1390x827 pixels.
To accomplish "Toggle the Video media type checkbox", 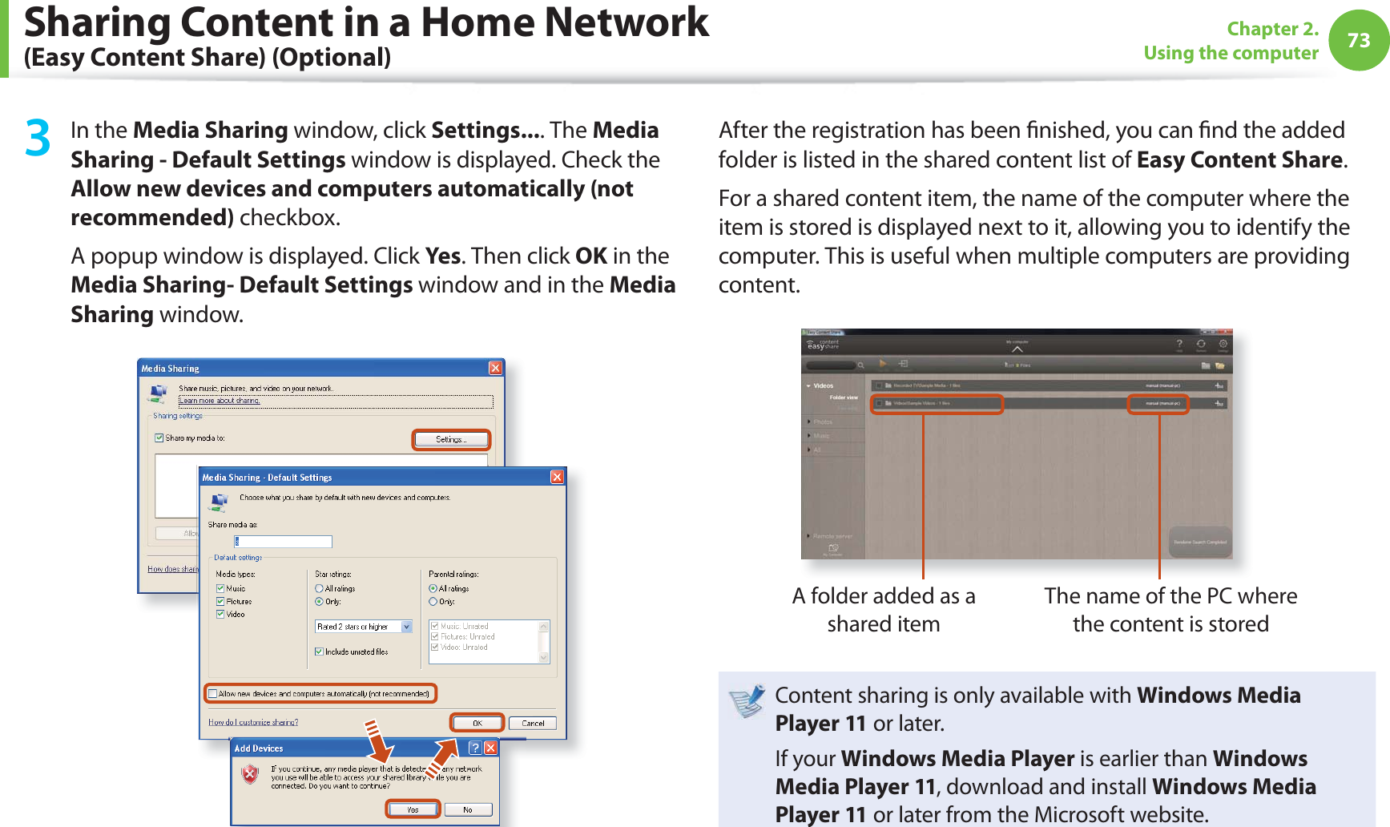I will (x=220, y=614).
